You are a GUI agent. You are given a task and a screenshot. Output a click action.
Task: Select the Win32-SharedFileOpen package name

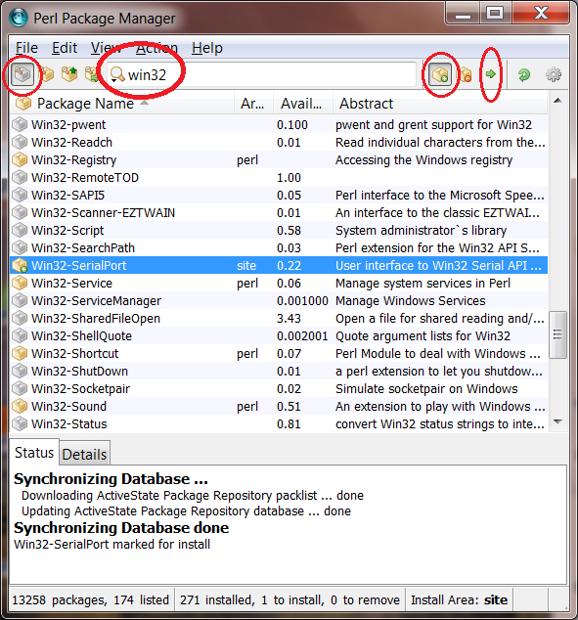(x=96, y=318)
